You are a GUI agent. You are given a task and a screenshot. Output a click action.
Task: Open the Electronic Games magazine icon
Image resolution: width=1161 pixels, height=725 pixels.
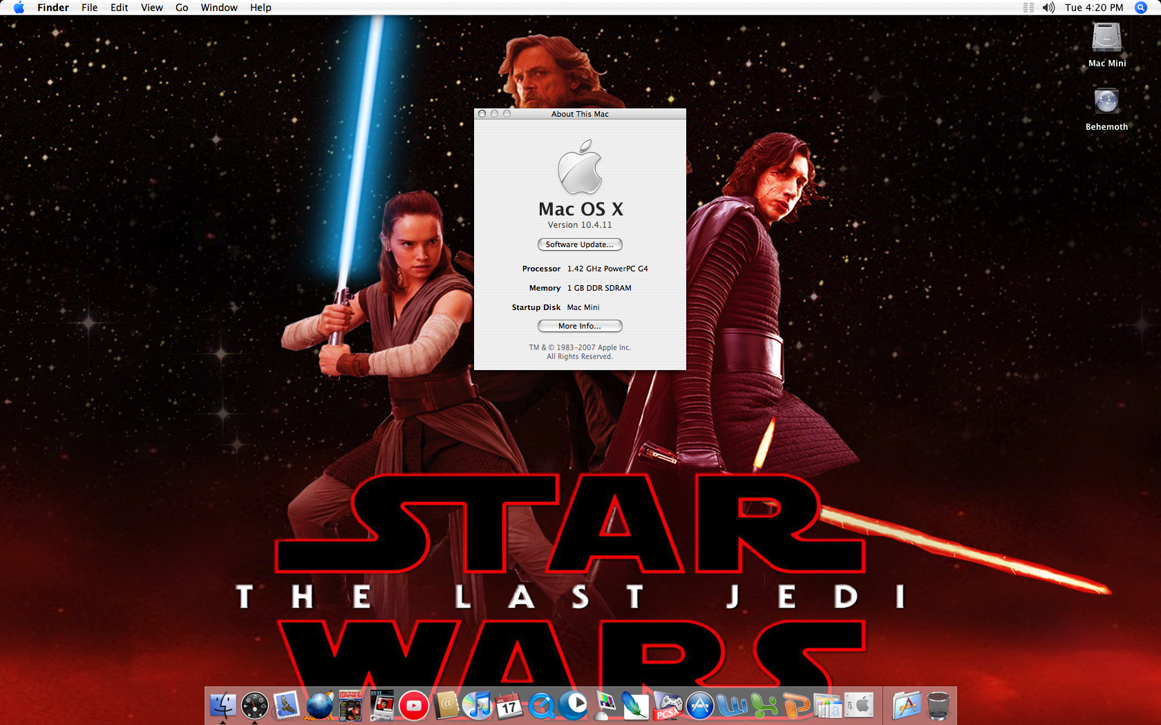click(350, 705)
